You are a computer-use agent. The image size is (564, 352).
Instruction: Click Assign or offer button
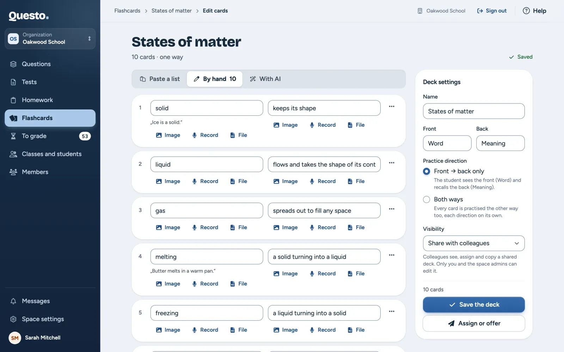tap(474, 323)
